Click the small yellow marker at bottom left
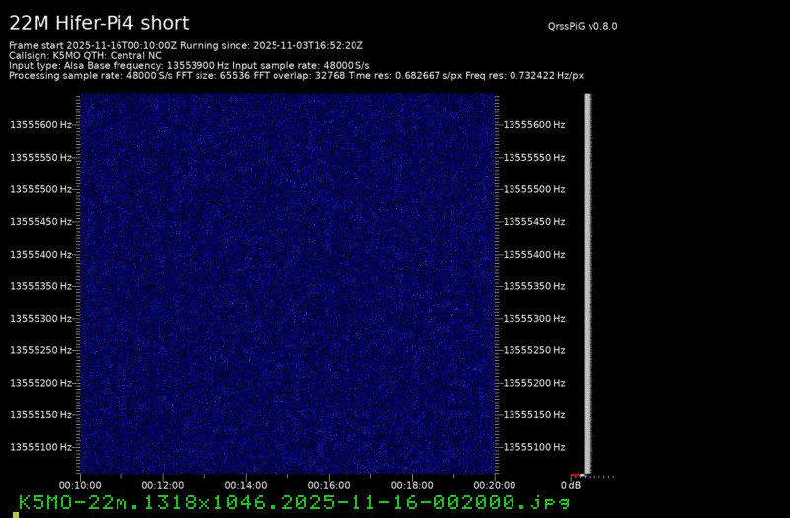Image resolution: width=790 pixels, height=518 pixels. coord(16,514)
